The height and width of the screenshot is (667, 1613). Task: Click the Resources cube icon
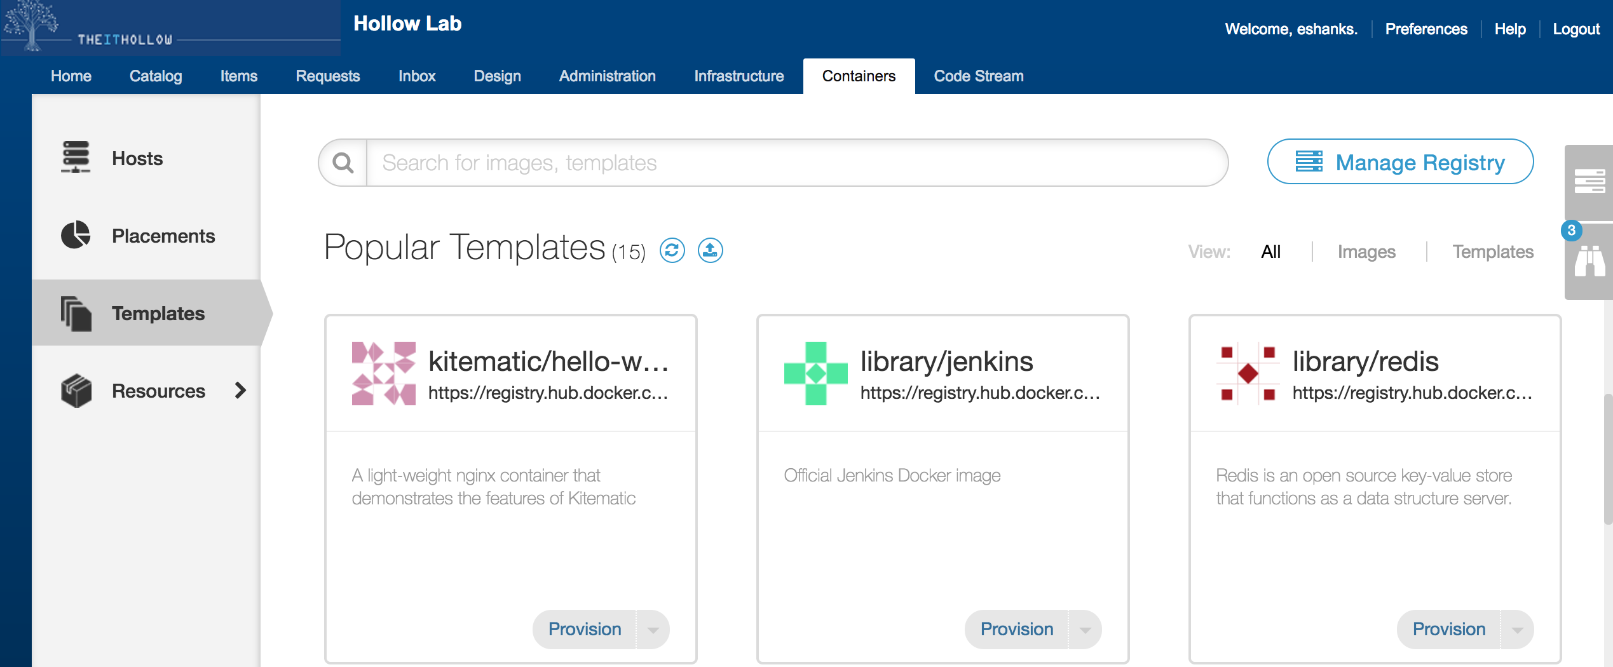[76, 390]
